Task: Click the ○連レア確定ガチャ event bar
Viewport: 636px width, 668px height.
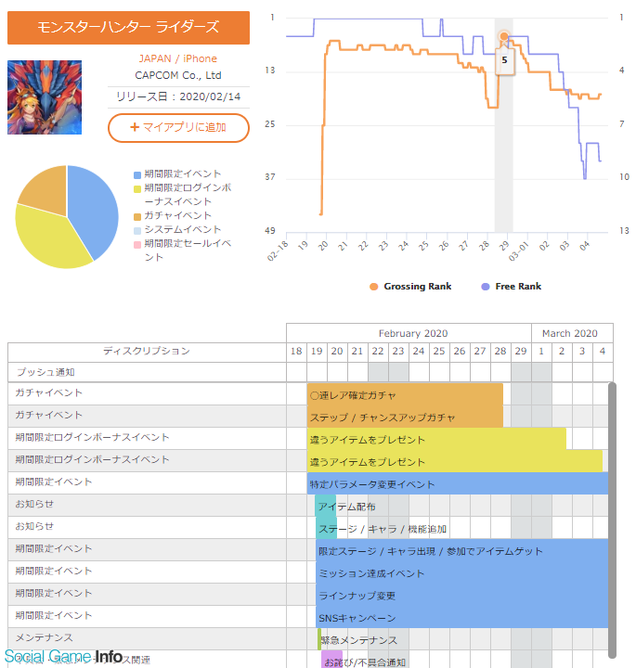Action: pos(405,394)
